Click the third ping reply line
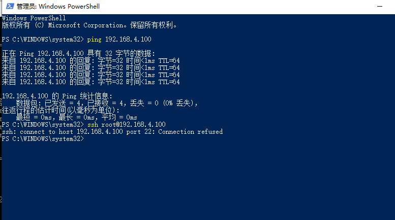Image resolution: width=395 pixels, height=220 pixels. tap(90, 75)
